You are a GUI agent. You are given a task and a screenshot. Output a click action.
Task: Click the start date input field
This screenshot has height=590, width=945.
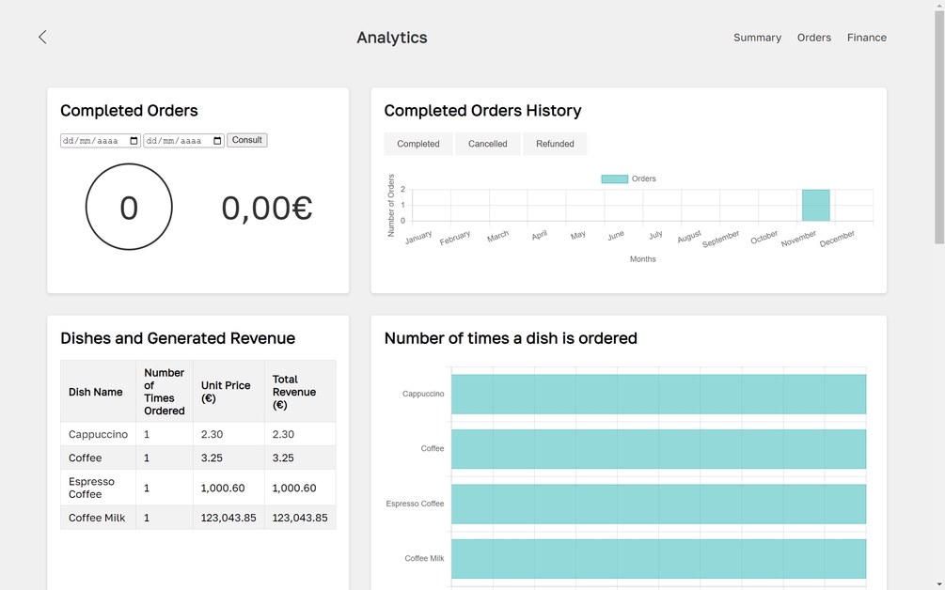coord(100,141)
